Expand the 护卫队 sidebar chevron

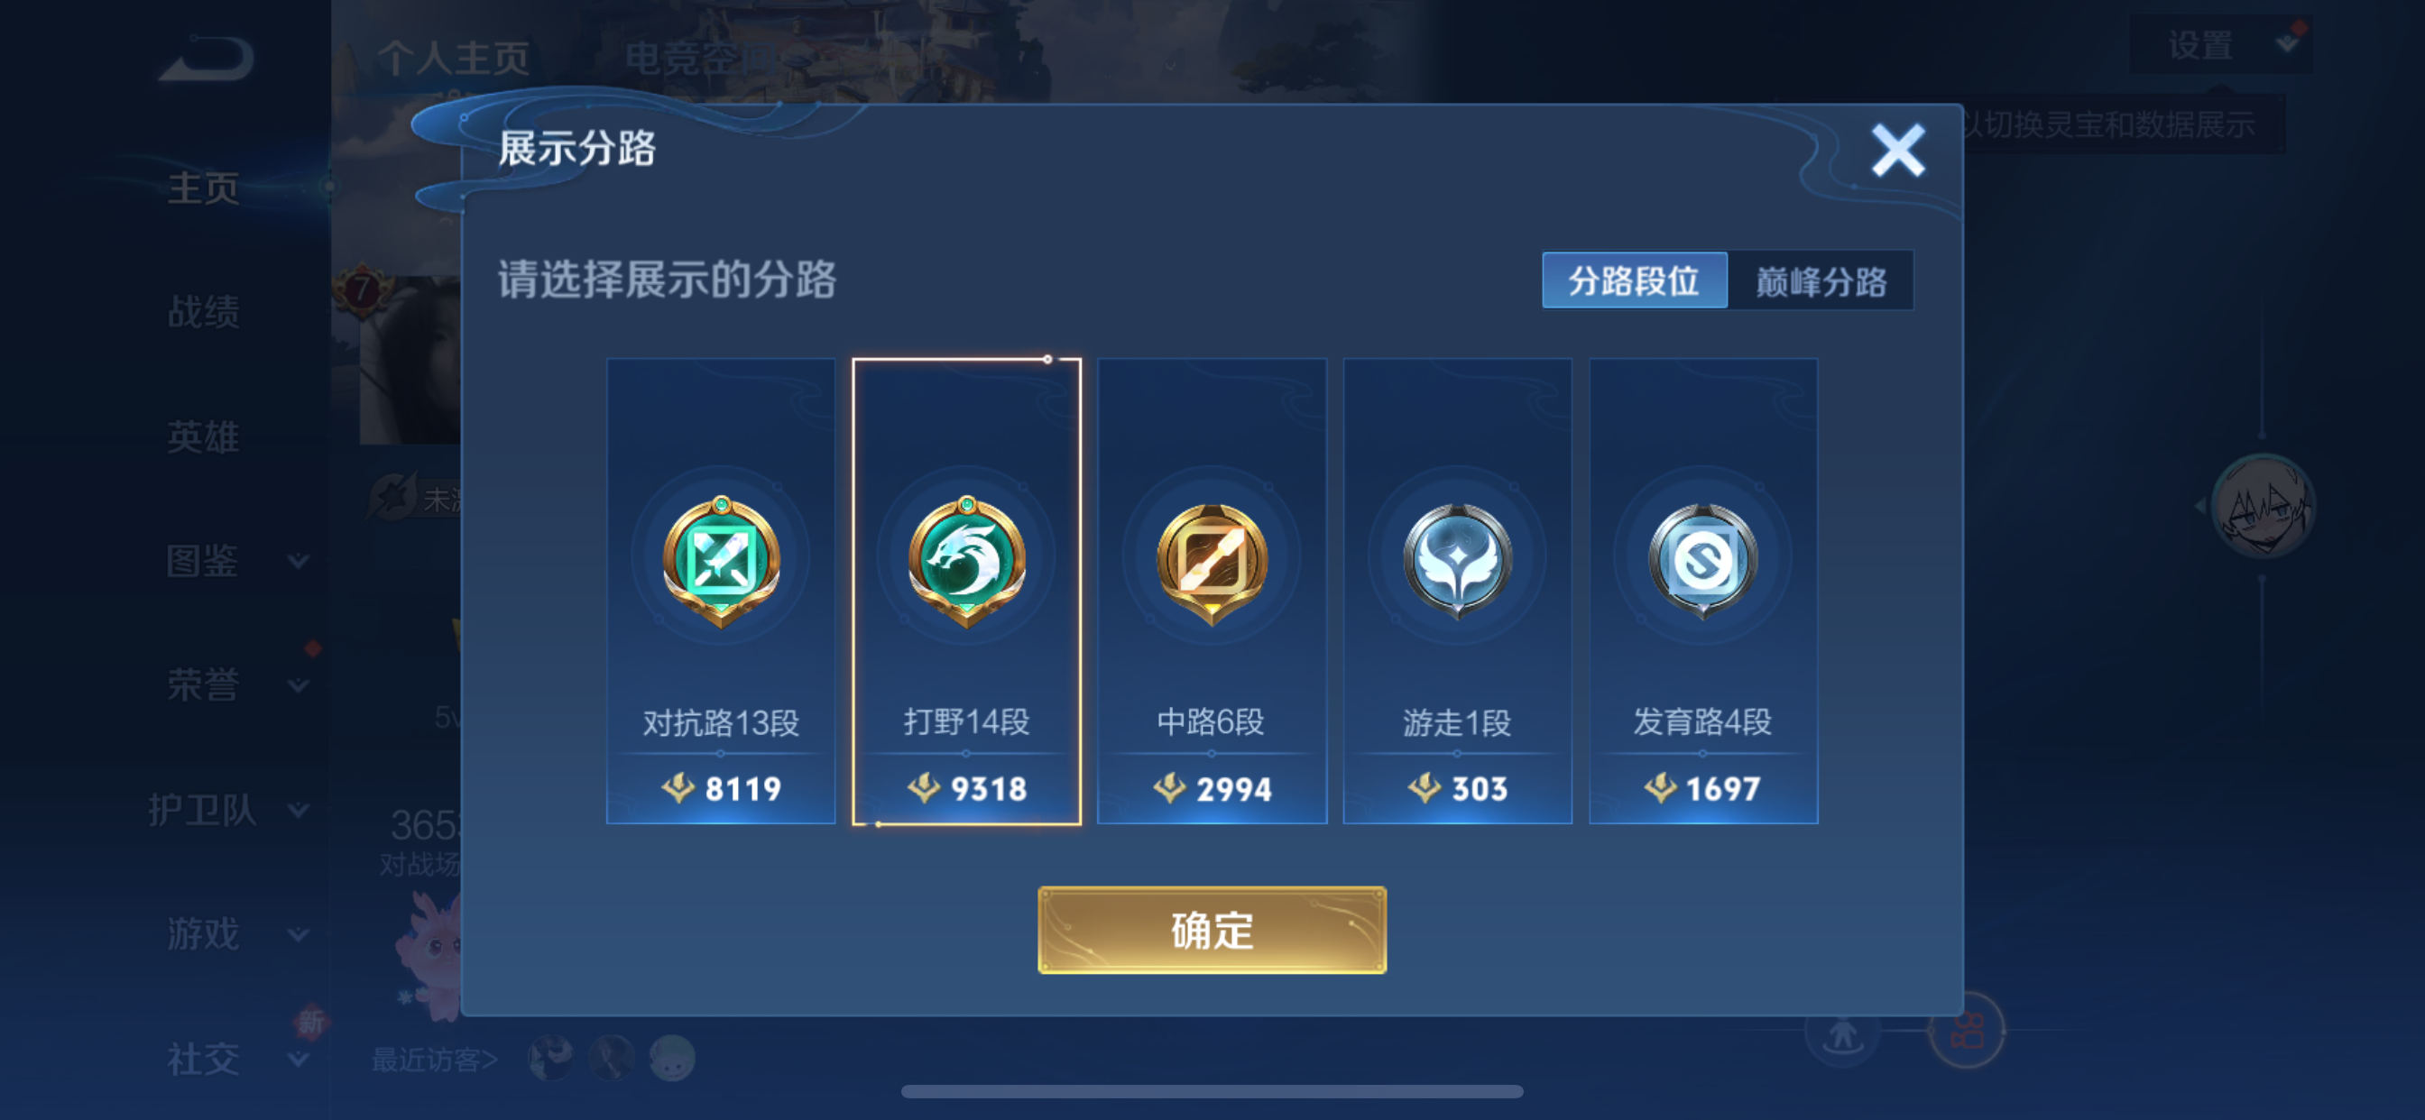(299, 811)
